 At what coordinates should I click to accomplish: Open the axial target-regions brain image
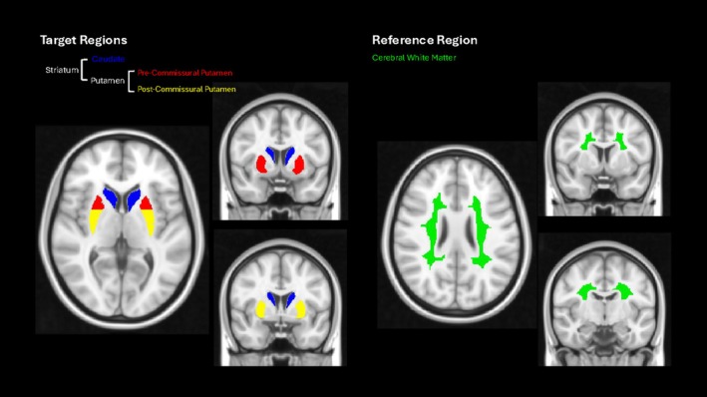pyautogui.click(x=123, y=229)
